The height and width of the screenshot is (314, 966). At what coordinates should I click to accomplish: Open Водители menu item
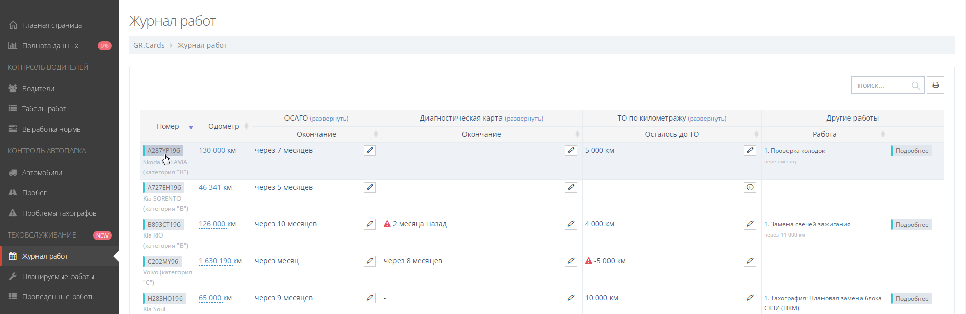tap(38, 89)
